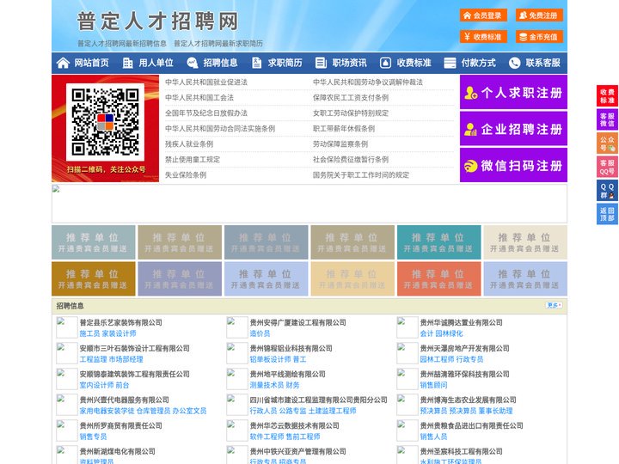Click the orange 公众号 side widget
The image size is (619, 464).
point(607,143)
